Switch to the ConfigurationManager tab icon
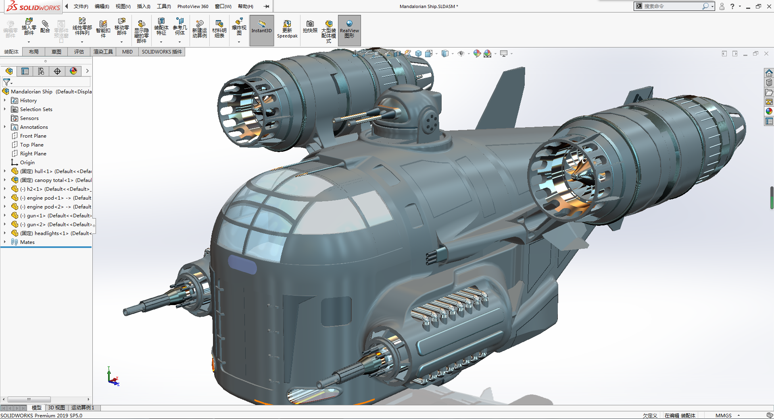The width and height of the screenshot is (774, 419). tap(41, 71)
